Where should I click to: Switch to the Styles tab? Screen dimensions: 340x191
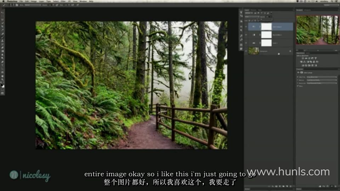(308, 53)
